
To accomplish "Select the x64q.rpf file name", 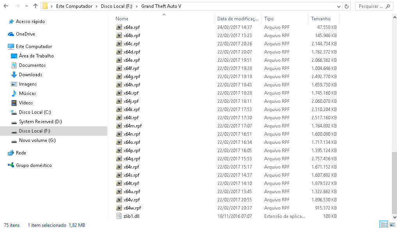I will (x=132, y=159).
